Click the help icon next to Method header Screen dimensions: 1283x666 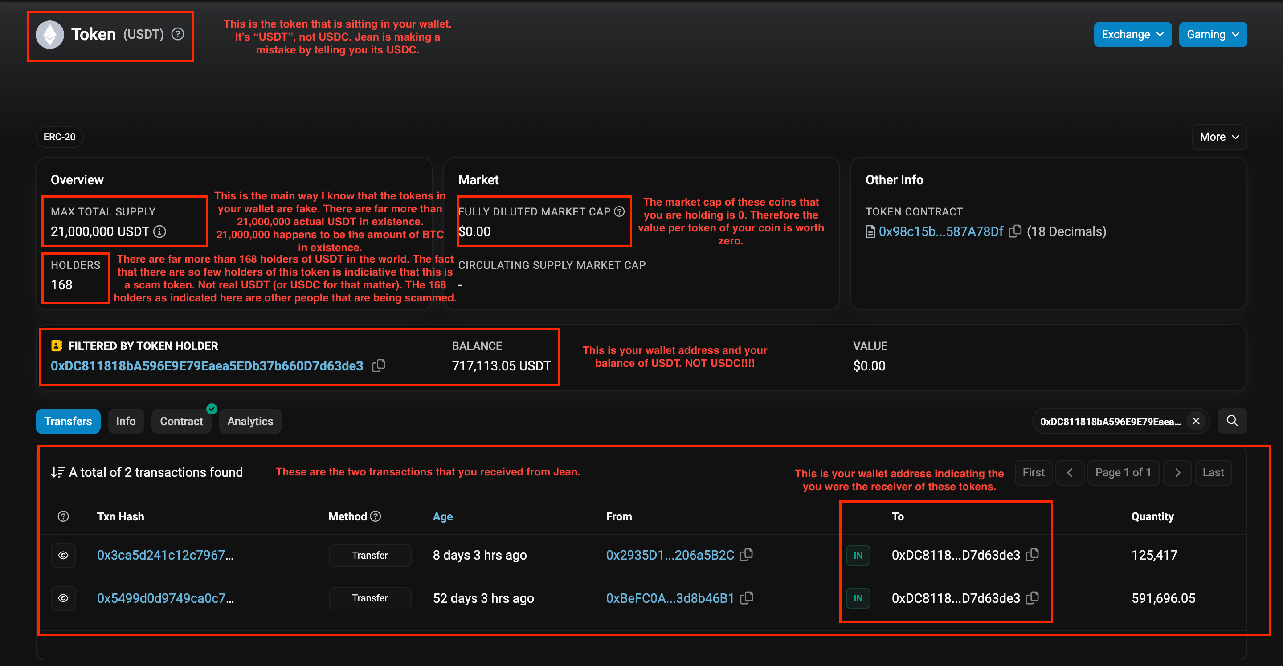coord(376,516)
